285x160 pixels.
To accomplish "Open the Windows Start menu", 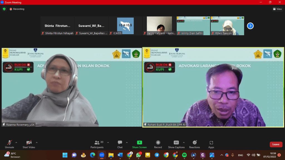I will tap(65, 155).
